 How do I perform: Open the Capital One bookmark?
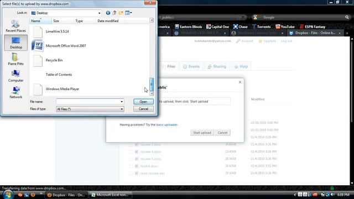click(x=217, y=27)
